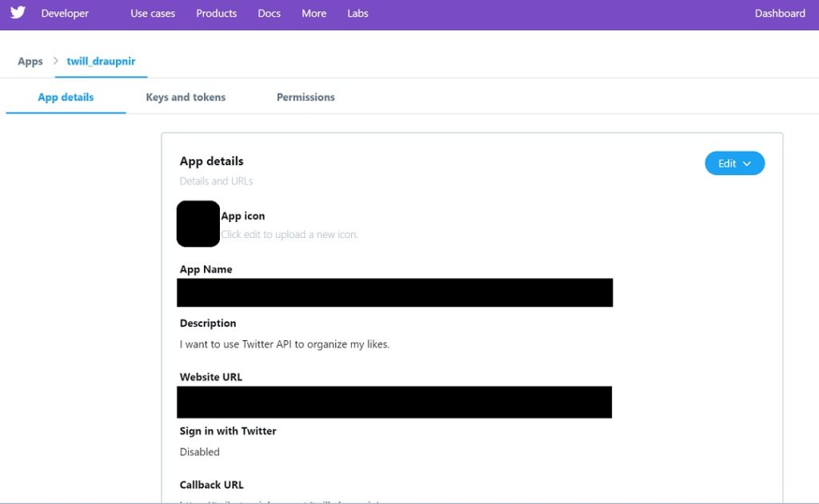Viewport: 819px width, 504px height.
Task: Navigate to Apps breadcrumb
Action: click(30, 62)
